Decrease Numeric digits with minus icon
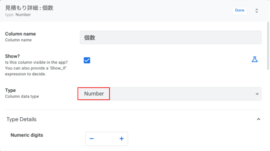This screenshot has height=151, width=270. (92, 139)
